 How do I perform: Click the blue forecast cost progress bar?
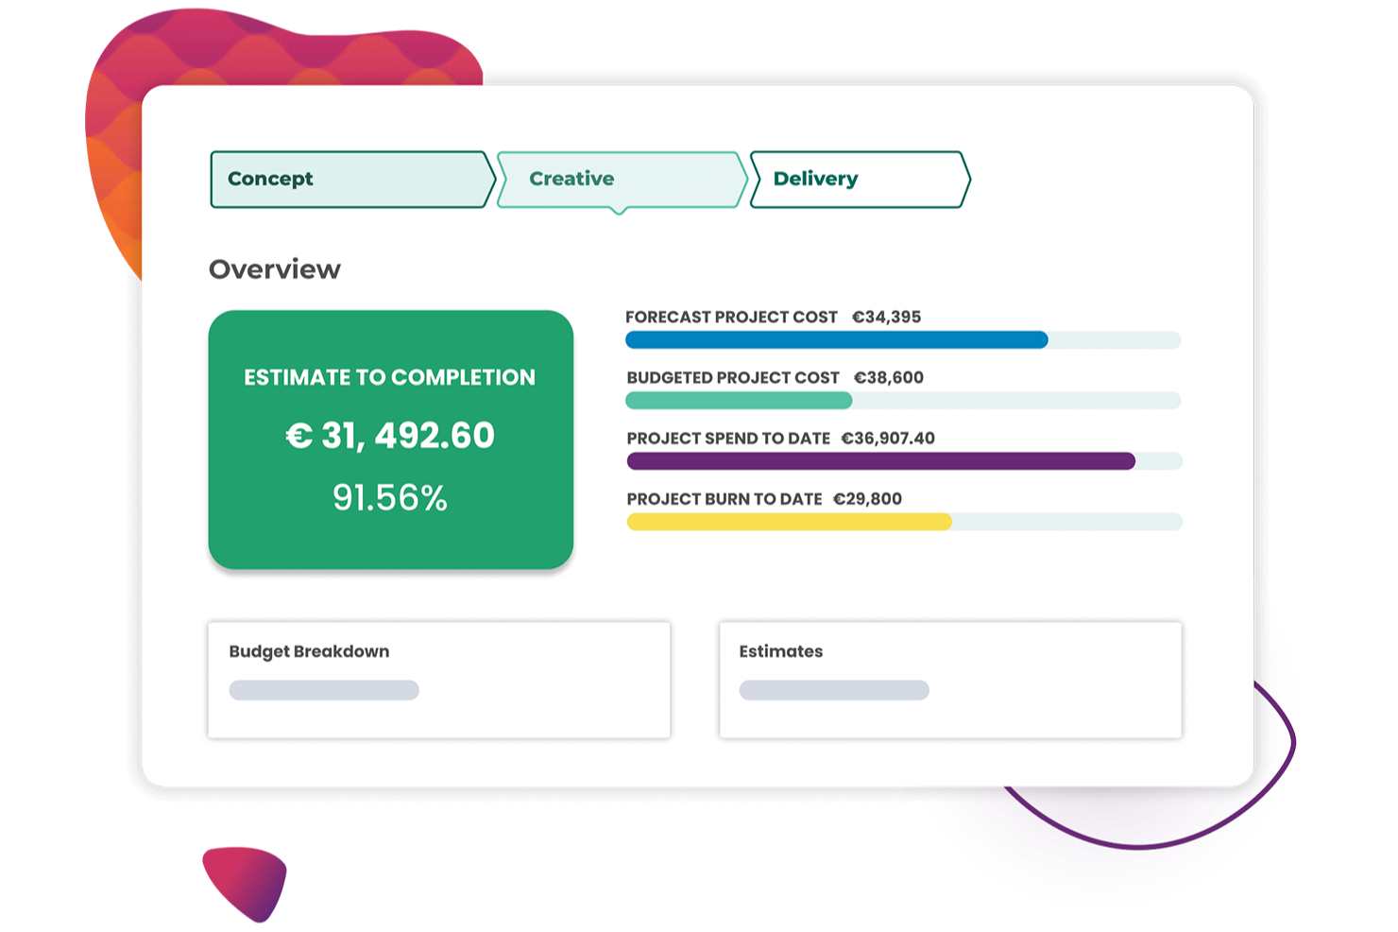pos(836,340)
